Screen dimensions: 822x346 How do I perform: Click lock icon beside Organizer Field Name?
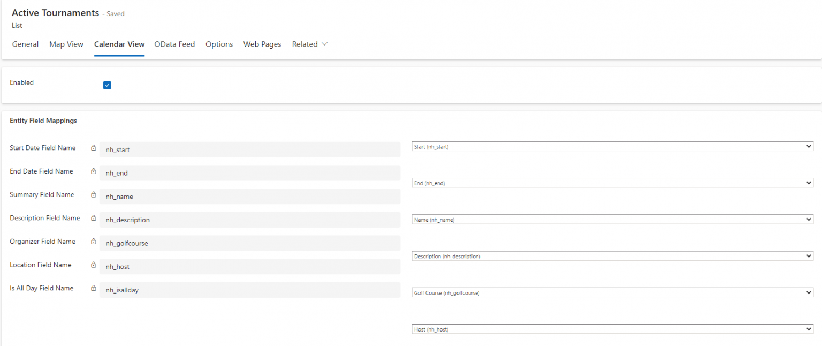pyautogui.click(x=93, y=242)
